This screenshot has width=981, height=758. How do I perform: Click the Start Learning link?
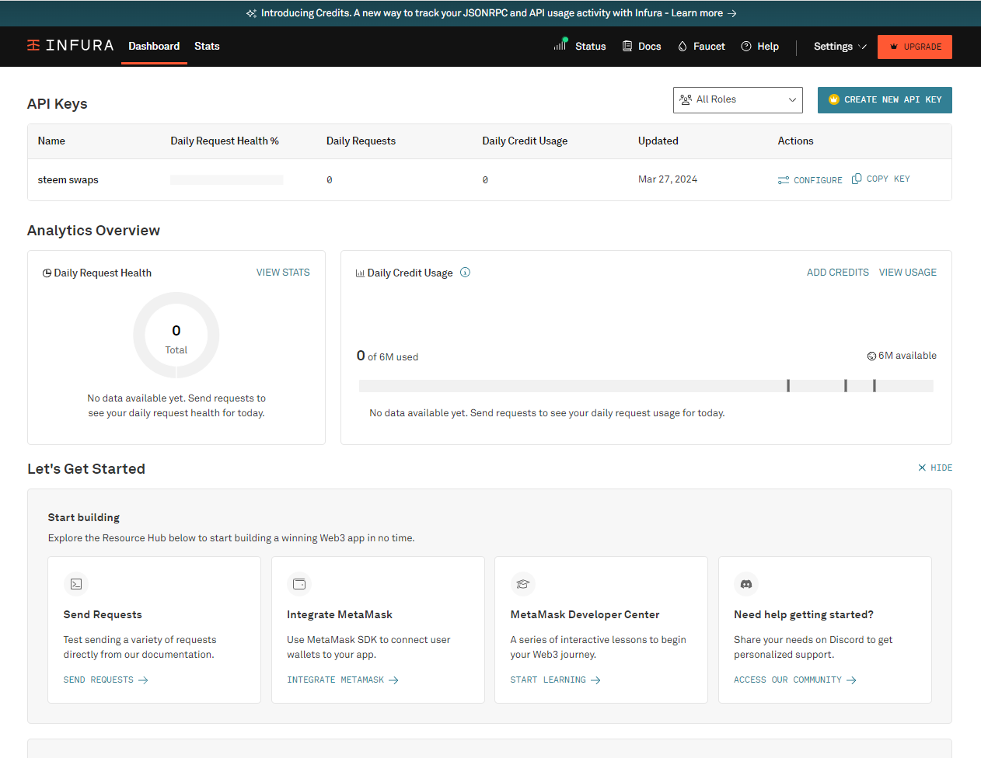click(x=556, y=680)
